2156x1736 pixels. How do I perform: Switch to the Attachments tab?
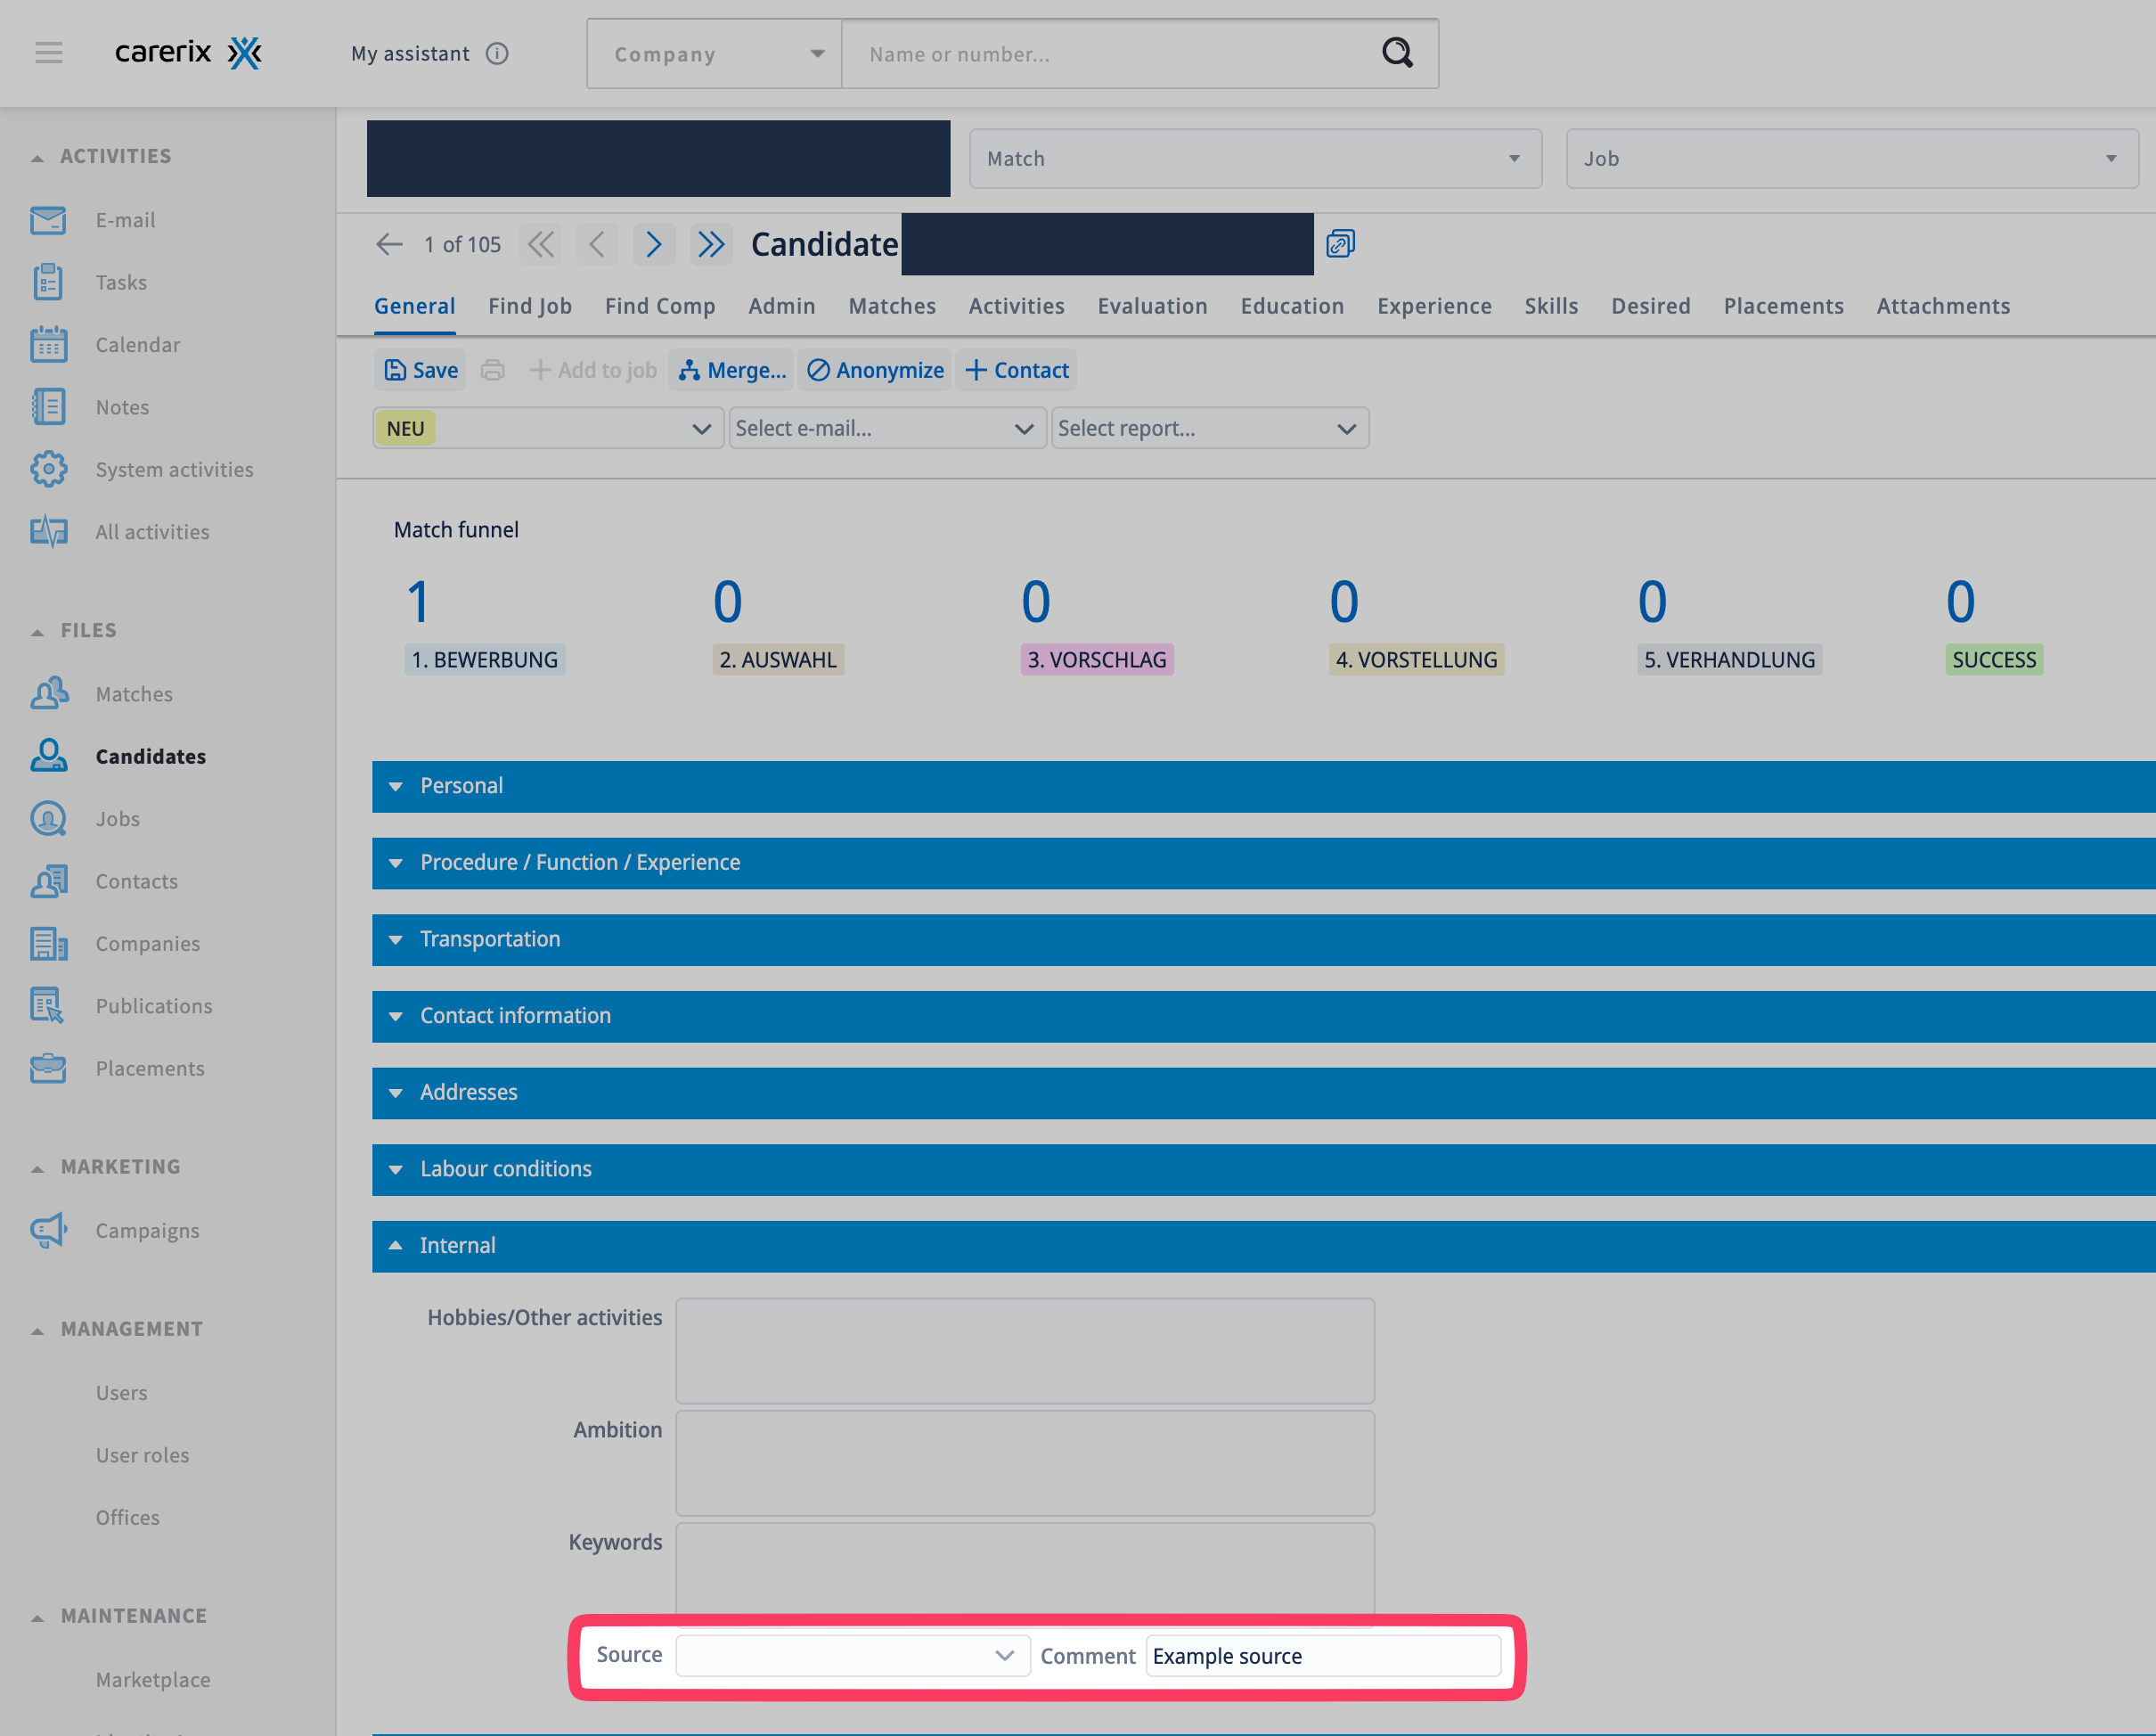pos(1942,307)
